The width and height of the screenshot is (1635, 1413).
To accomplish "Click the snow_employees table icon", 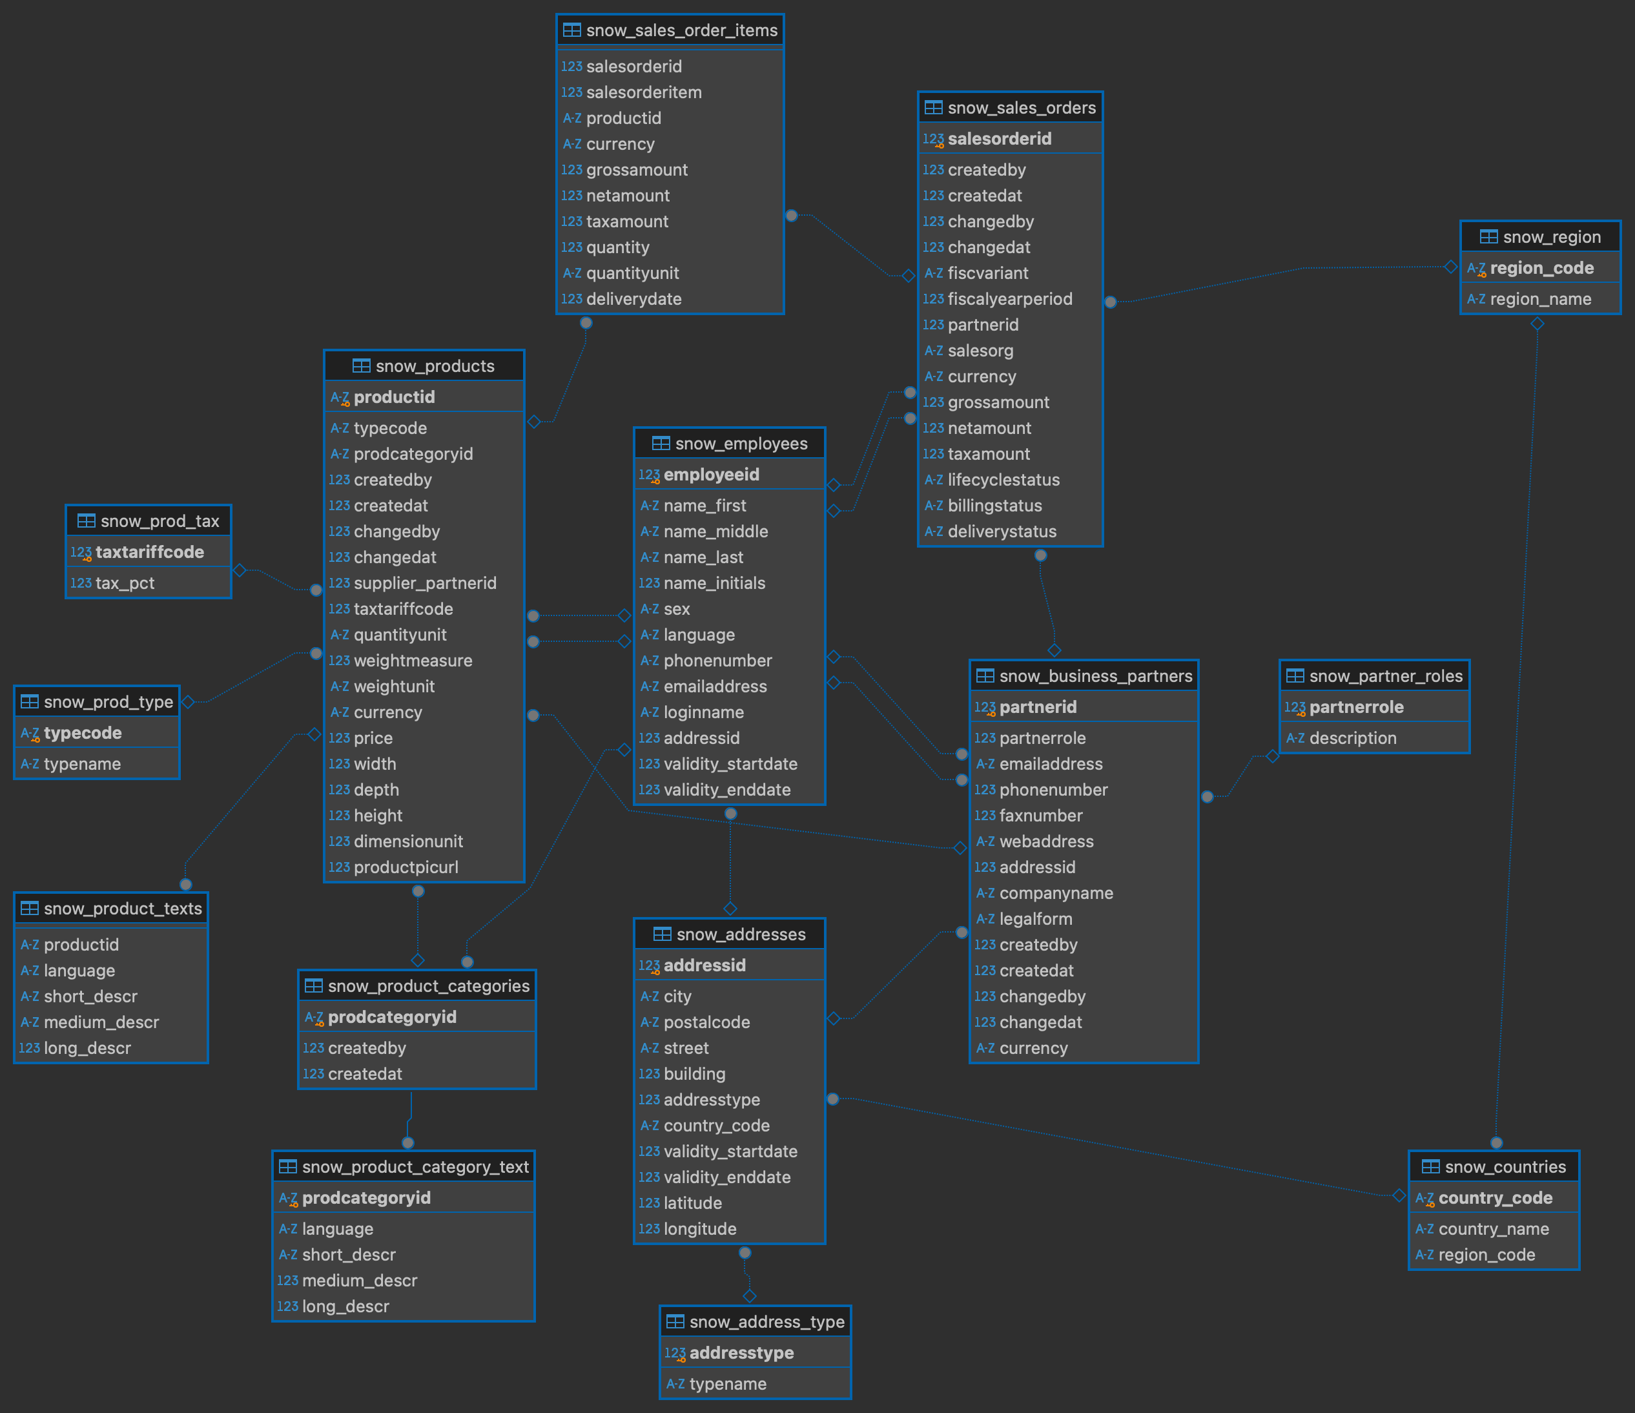I will coord(661,444).
